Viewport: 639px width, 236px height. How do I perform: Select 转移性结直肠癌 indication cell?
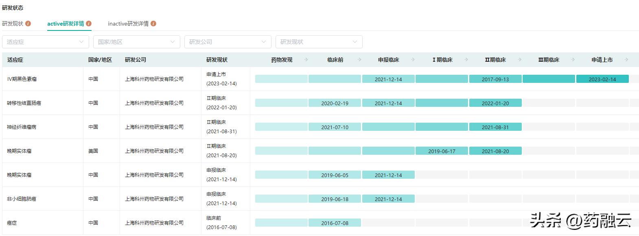point(24,103)
